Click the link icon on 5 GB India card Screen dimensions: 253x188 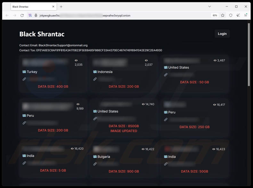24,163
